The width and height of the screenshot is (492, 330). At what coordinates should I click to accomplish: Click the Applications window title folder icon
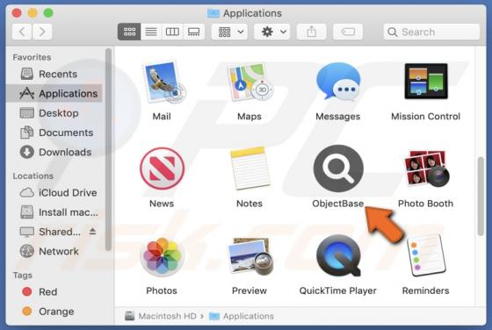tap(213, 13)
